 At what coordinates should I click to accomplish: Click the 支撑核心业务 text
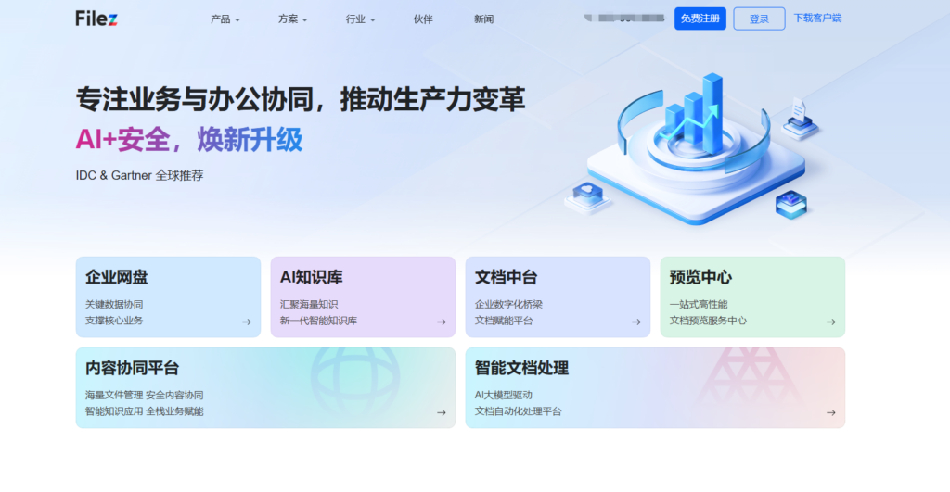click(x=114, y=321)
